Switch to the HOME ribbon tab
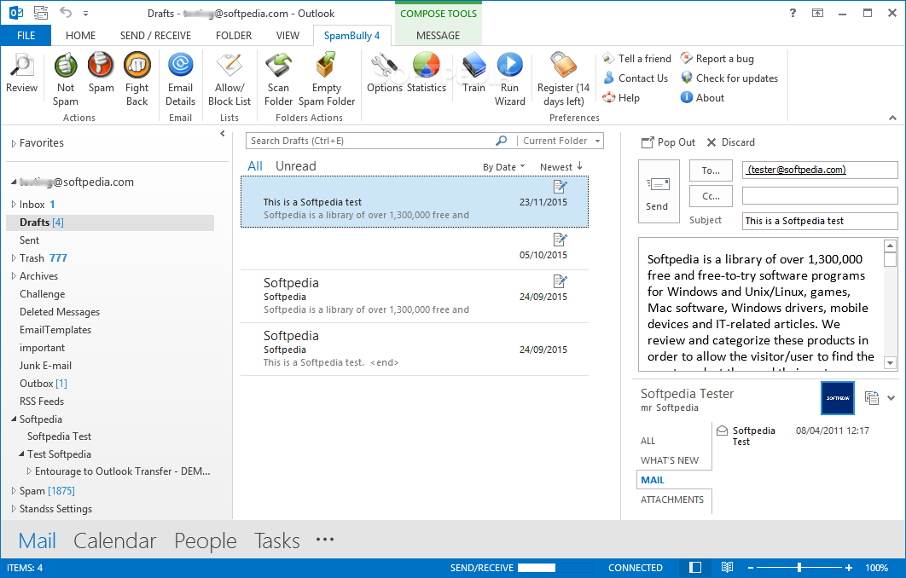 [x=81, y=35]
